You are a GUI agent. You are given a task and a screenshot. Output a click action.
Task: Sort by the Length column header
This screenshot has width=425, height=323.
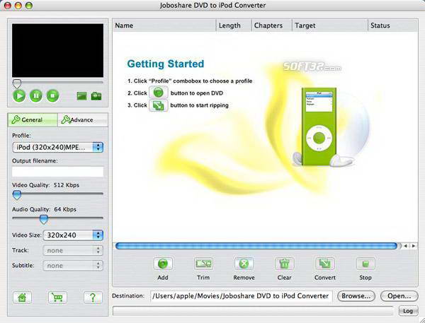[x=234, y=25]
